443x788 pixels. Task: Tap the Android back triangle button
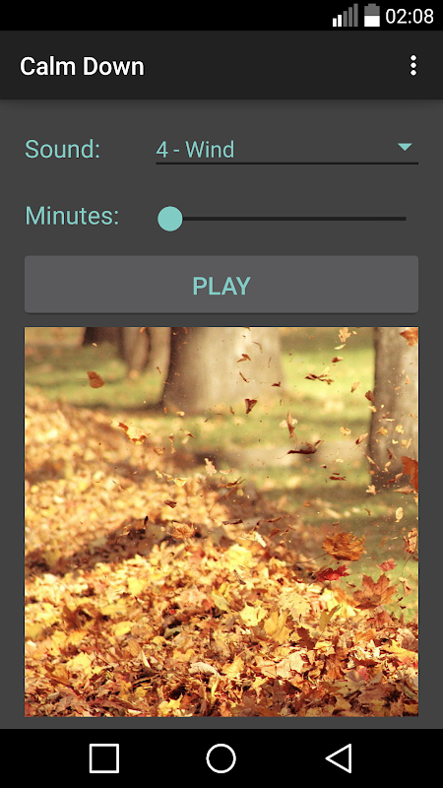[x=339, y=757]
